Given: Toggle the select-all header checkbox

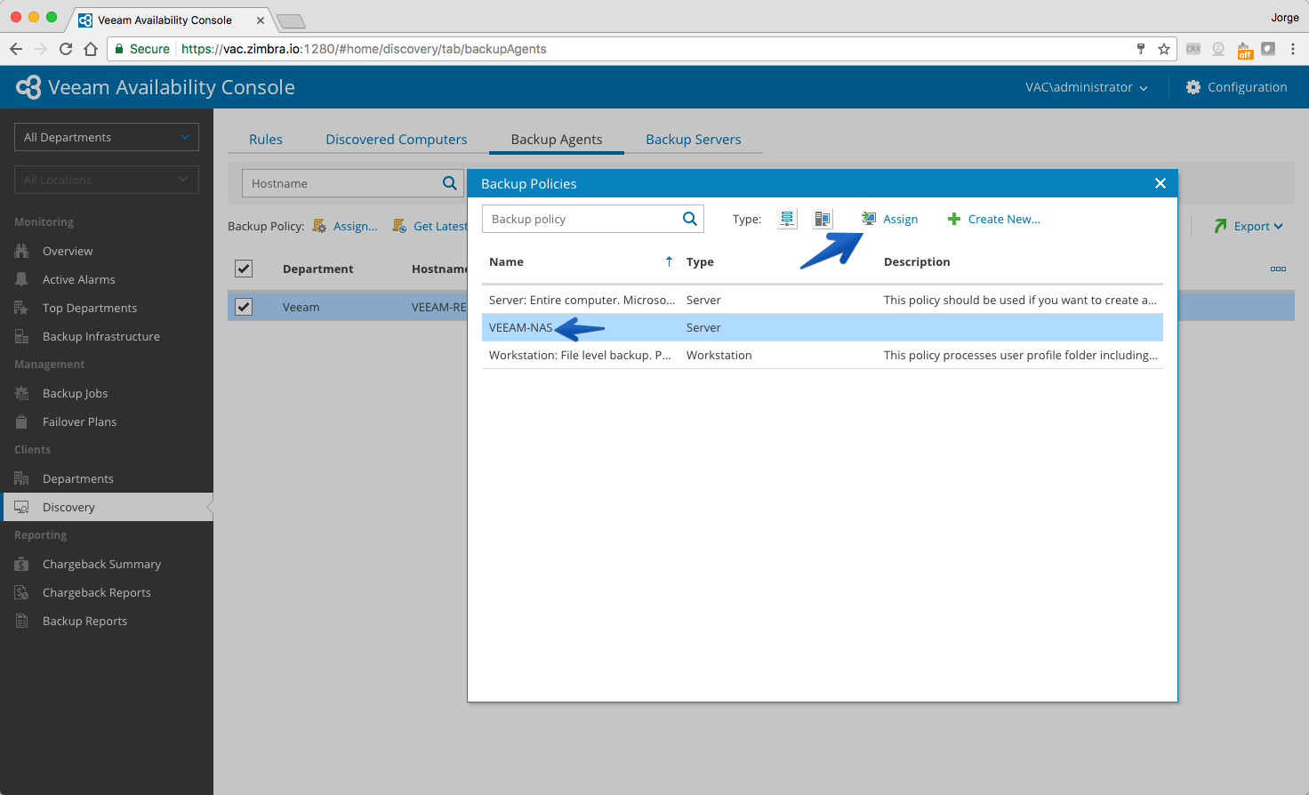Looking at the screenshot, I should [x=244, y=269].
